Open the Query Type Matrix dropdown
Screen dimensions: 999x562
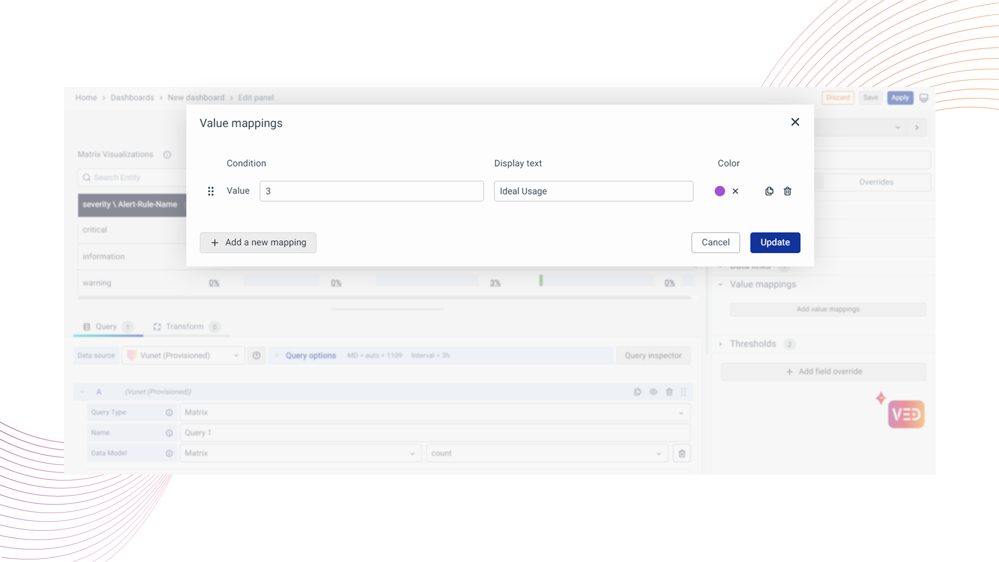tap(435, 412)
